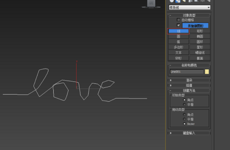Screen dimensions: 230x150
Task: Open the 样条线 shape type dropdown
Action: click(189, 7)
